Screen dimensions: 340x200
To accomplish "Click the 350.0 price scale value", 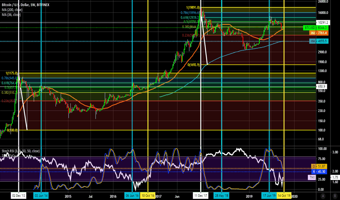I will (321, 101).
